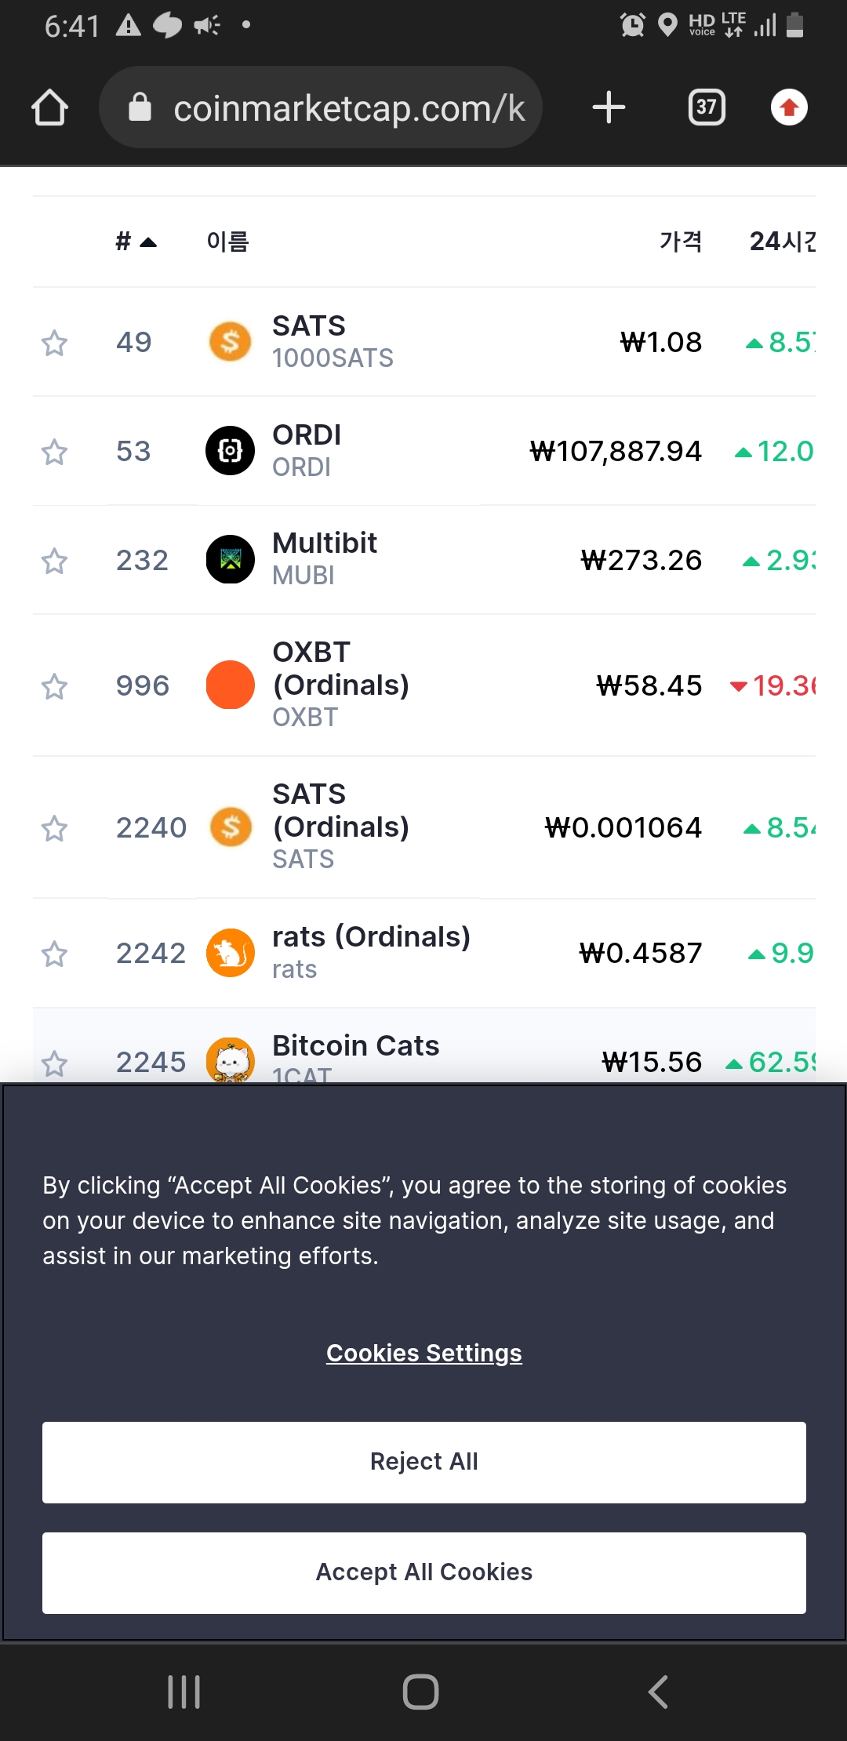Tap Android recent apps navigation button
This screenshot has width=847, height=1741.
[184, 1692]
